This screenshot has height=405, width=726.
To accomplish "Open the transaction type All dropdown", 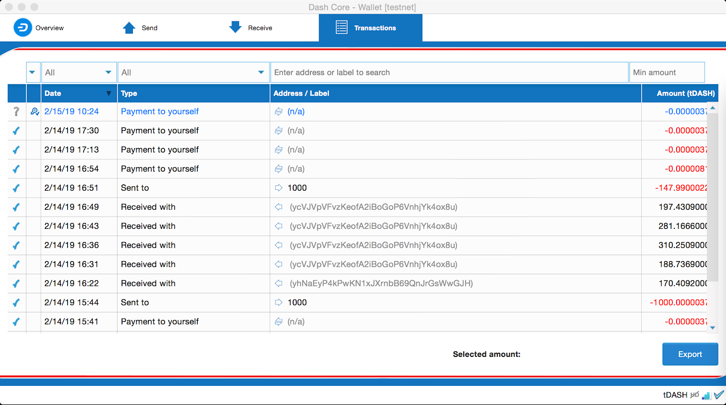I will click(194, 72).
